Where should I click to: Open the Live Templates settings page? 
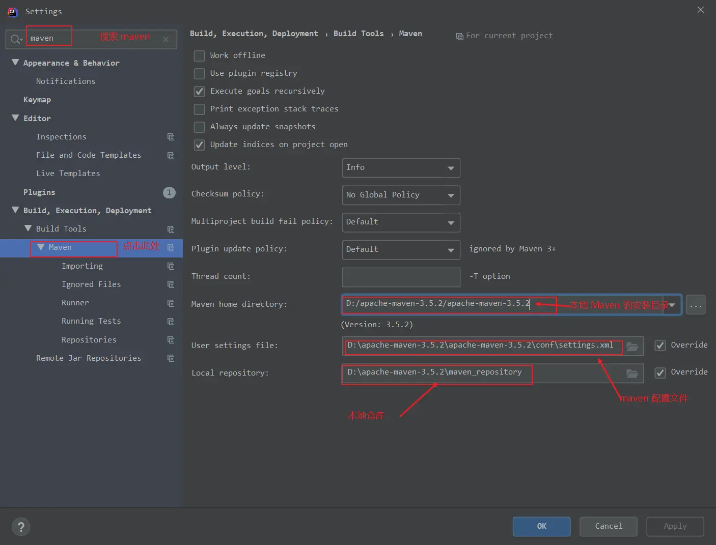(68, 174)
